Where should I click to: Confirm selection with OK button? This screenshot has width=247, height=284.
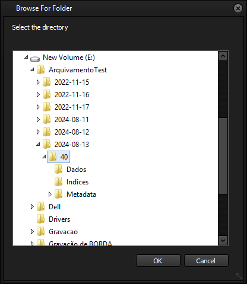[158, 261]
